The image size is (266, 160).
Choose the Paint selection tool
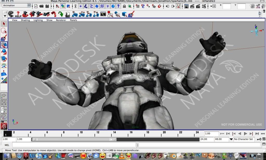4,38
